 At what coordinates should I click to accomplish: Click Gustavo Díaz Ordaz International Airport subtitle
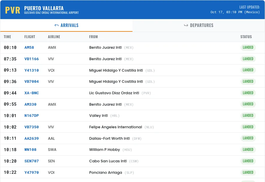[x=51, y=13]
